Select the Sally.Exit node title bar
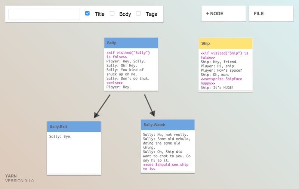The height and width of the screenshot is (189, 299). pyautogui.click(x=74, y=127)
